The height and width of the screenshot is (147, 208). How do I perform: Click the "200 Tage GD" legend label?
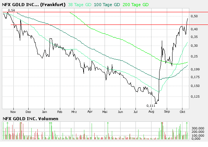tap(135, 5)
